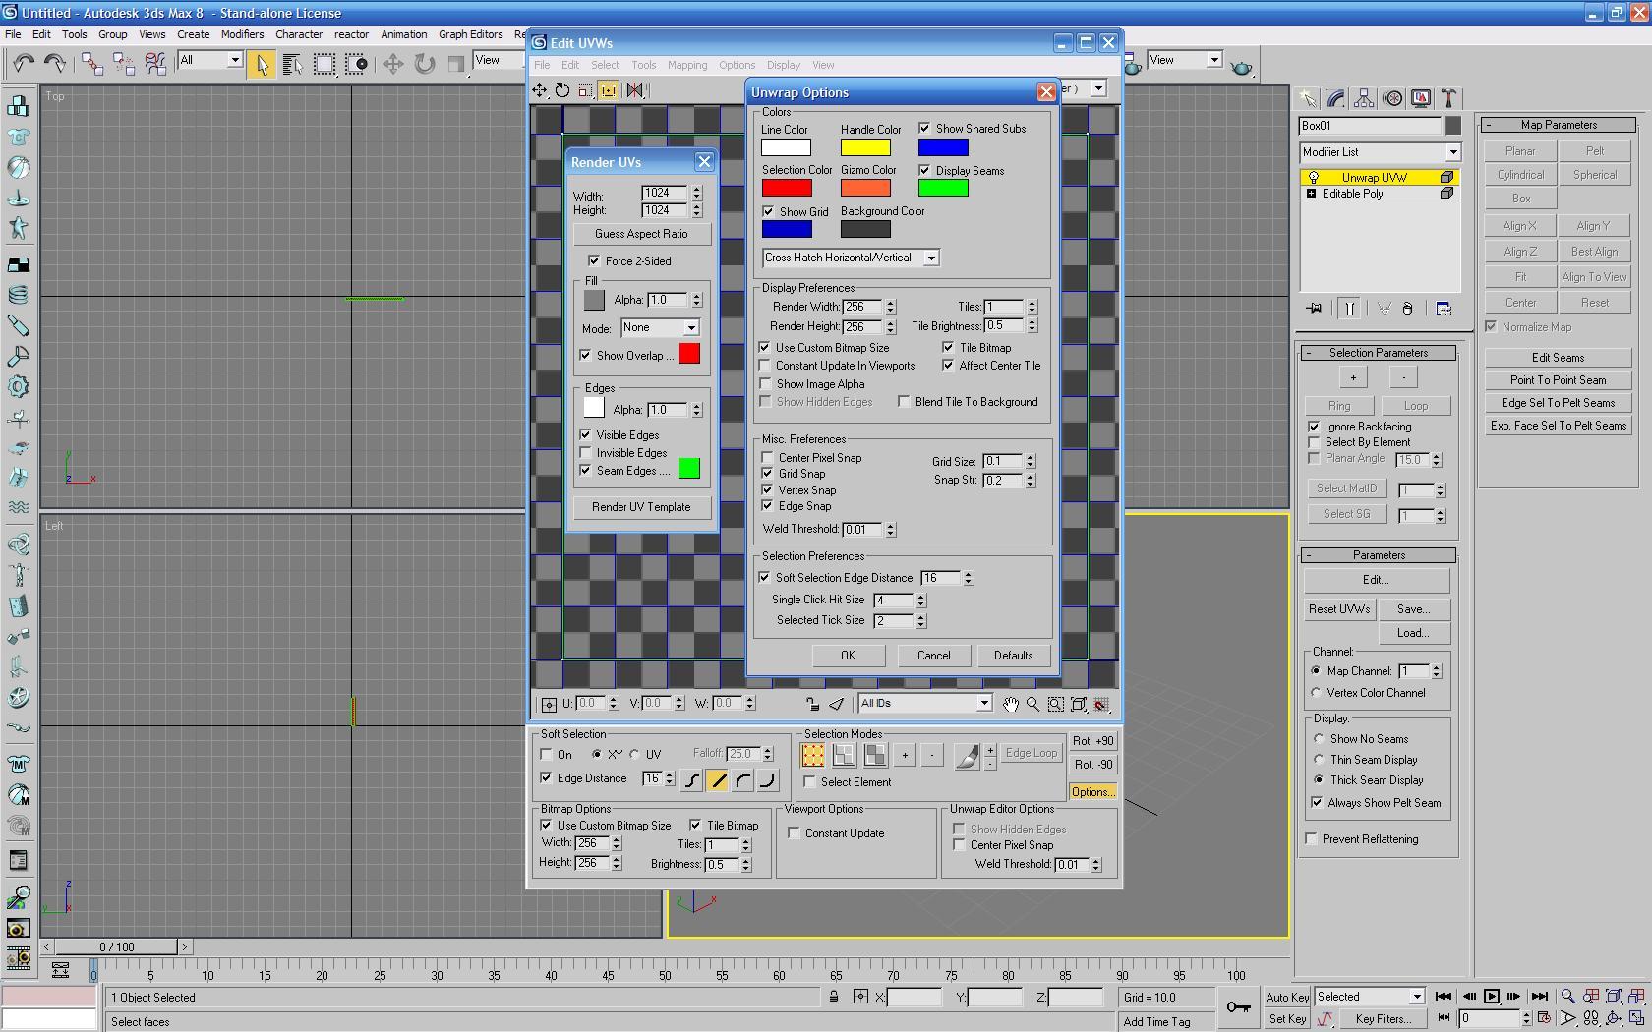Toggle the Key Mode key icon

[x=1238, y=1007]
